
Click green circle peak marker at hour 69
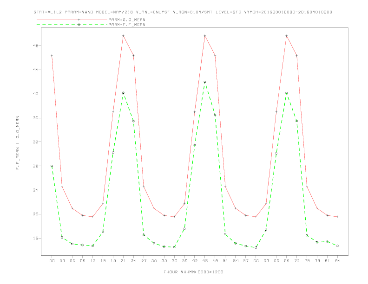click(287, 93)
